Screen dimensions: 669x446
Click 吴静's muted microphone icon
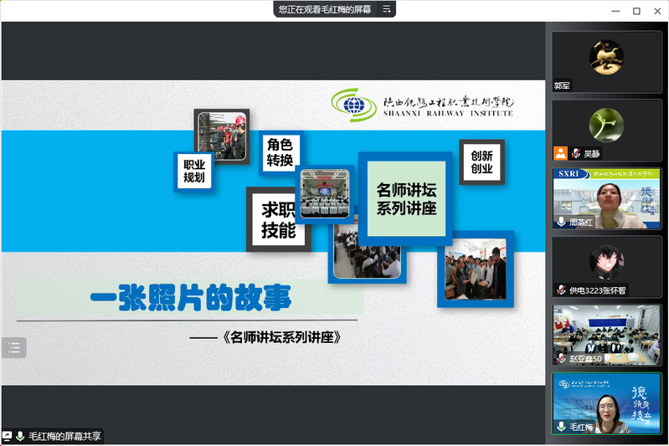tap(576, 154)
